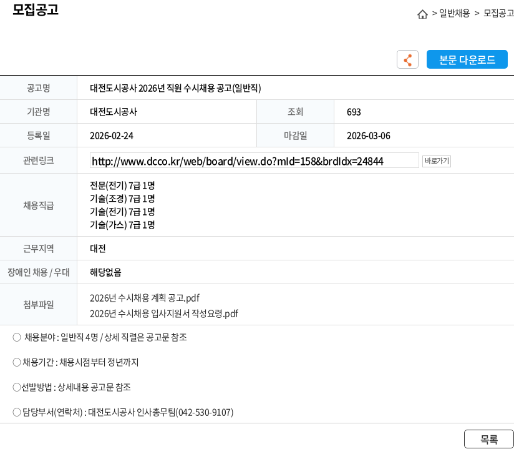514x449 pixels.
Task: Open 모집공고 breadcrumb link
Action: point(498,14)
